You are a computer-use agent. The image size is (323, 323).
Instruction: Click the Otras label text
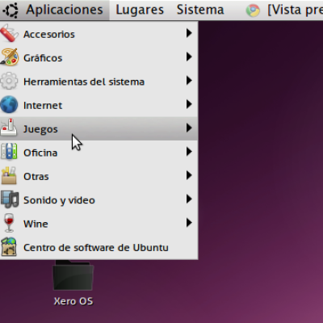36,177
